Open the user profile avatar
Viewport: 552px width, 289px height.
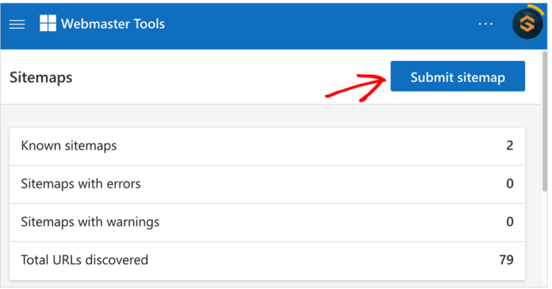pyautogui.click(x=527, y=24)
